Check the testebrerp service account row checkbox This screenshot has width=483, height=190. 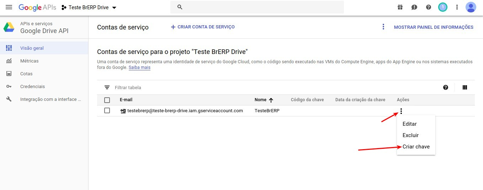pos(107,110)
